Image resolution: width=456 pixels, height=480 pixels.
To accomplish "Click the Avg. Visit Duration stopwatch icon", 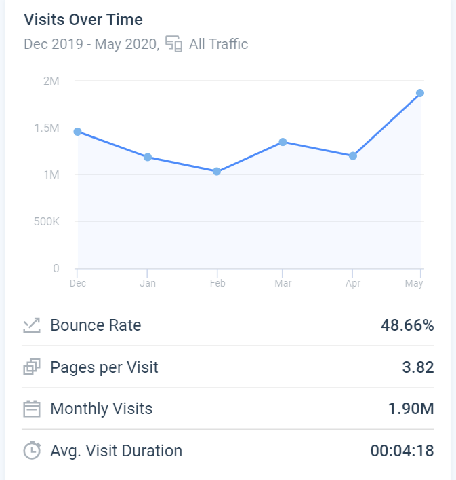I will pos(32,450).
